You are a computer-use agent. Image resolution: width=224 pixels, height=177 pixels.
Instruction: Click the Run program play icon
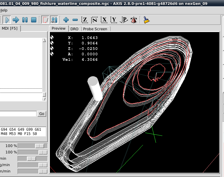7,20
